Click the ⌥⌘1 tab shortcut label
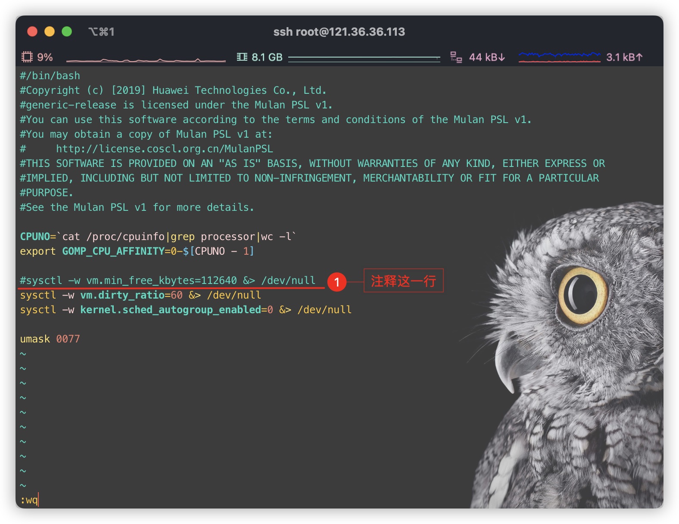Screen dimensions: 679x524 (x=101, y=32)
